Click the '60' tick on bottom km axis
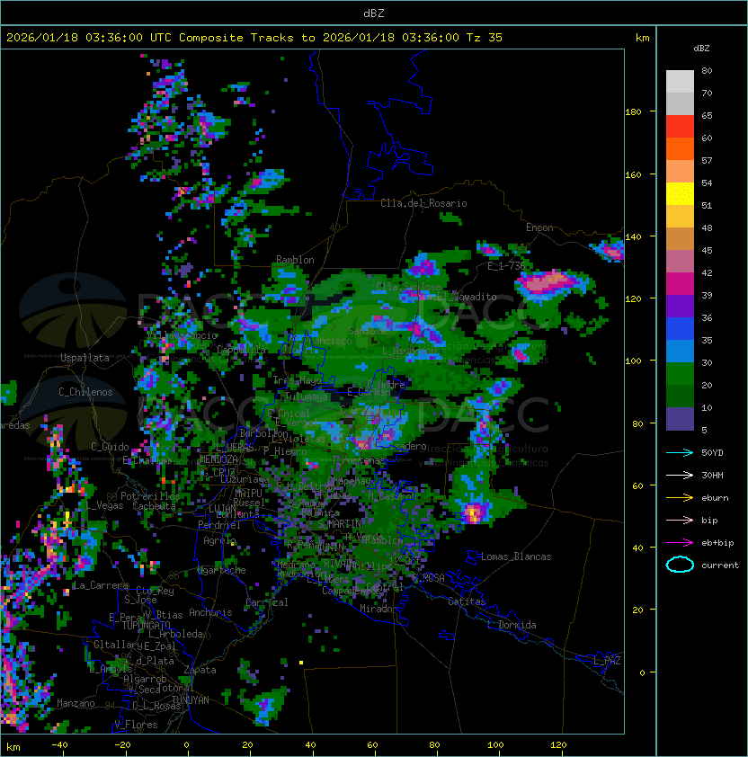 coord(372,745)
